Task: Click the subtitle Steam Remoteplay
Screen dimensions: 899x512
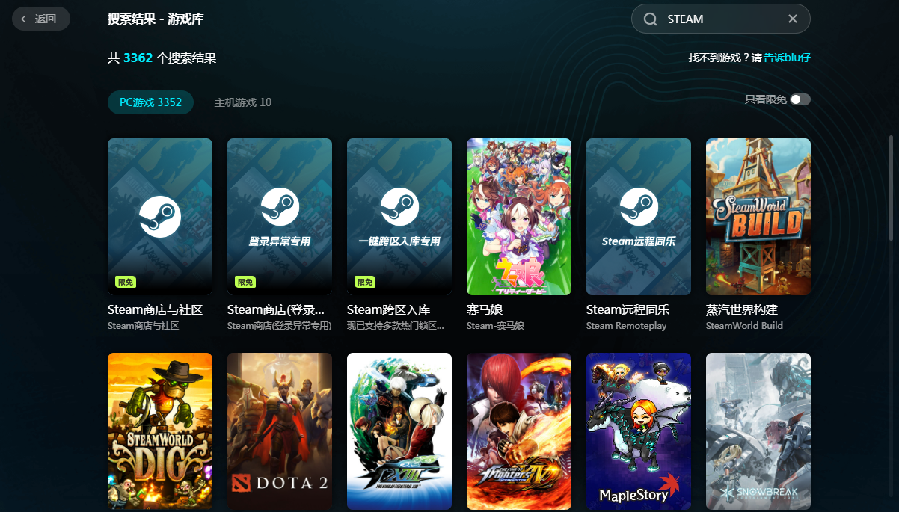Action: click(626, 326)
